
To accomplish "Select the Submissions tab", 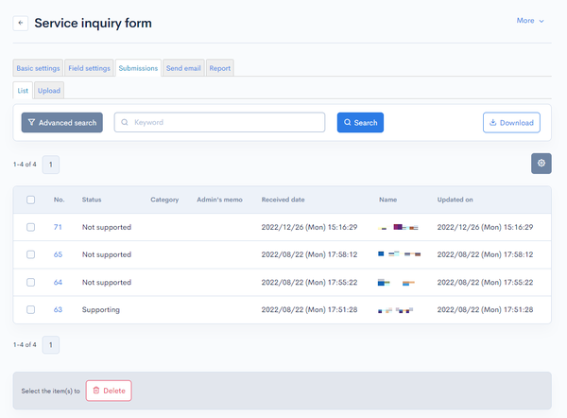I will 138,68.
